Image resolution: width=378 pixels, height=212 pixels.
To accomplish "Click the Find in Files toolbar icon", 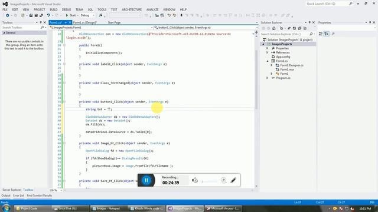I will click(100, 15).
